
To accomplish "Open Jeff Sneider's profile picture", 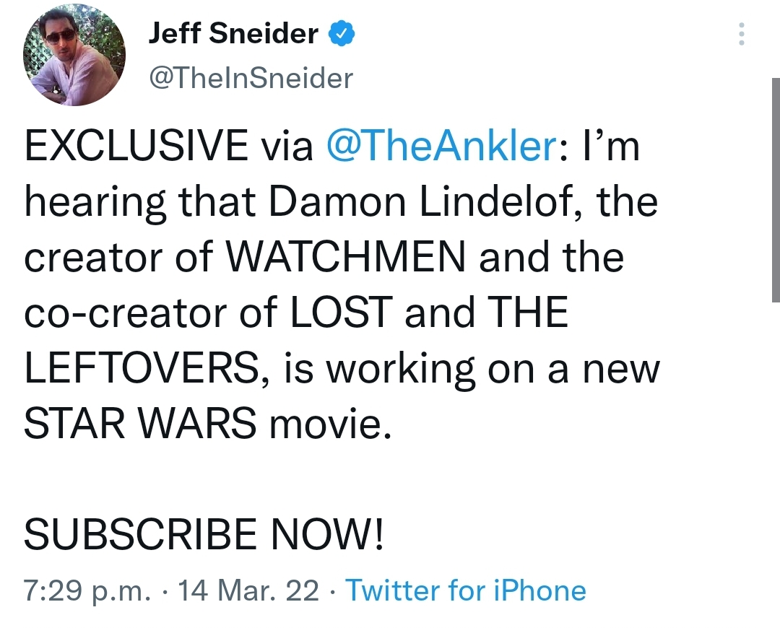I will coord(74,54).
